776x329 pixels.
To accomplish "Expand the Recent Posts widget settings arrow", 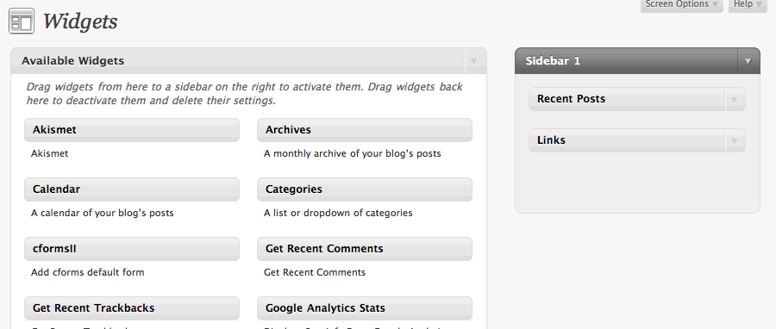I will [735, 99].
